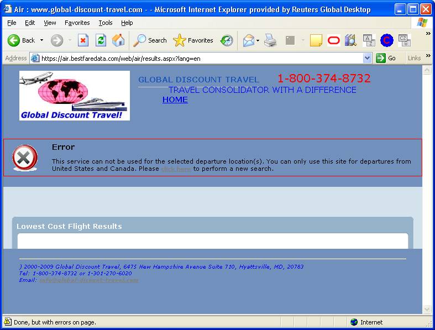The image size is (435, 330).
Task: Go back with the Back button
Action: [22, 40]
